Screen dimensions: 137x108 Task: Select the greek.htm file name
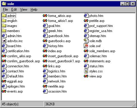[x=55, y=31]
